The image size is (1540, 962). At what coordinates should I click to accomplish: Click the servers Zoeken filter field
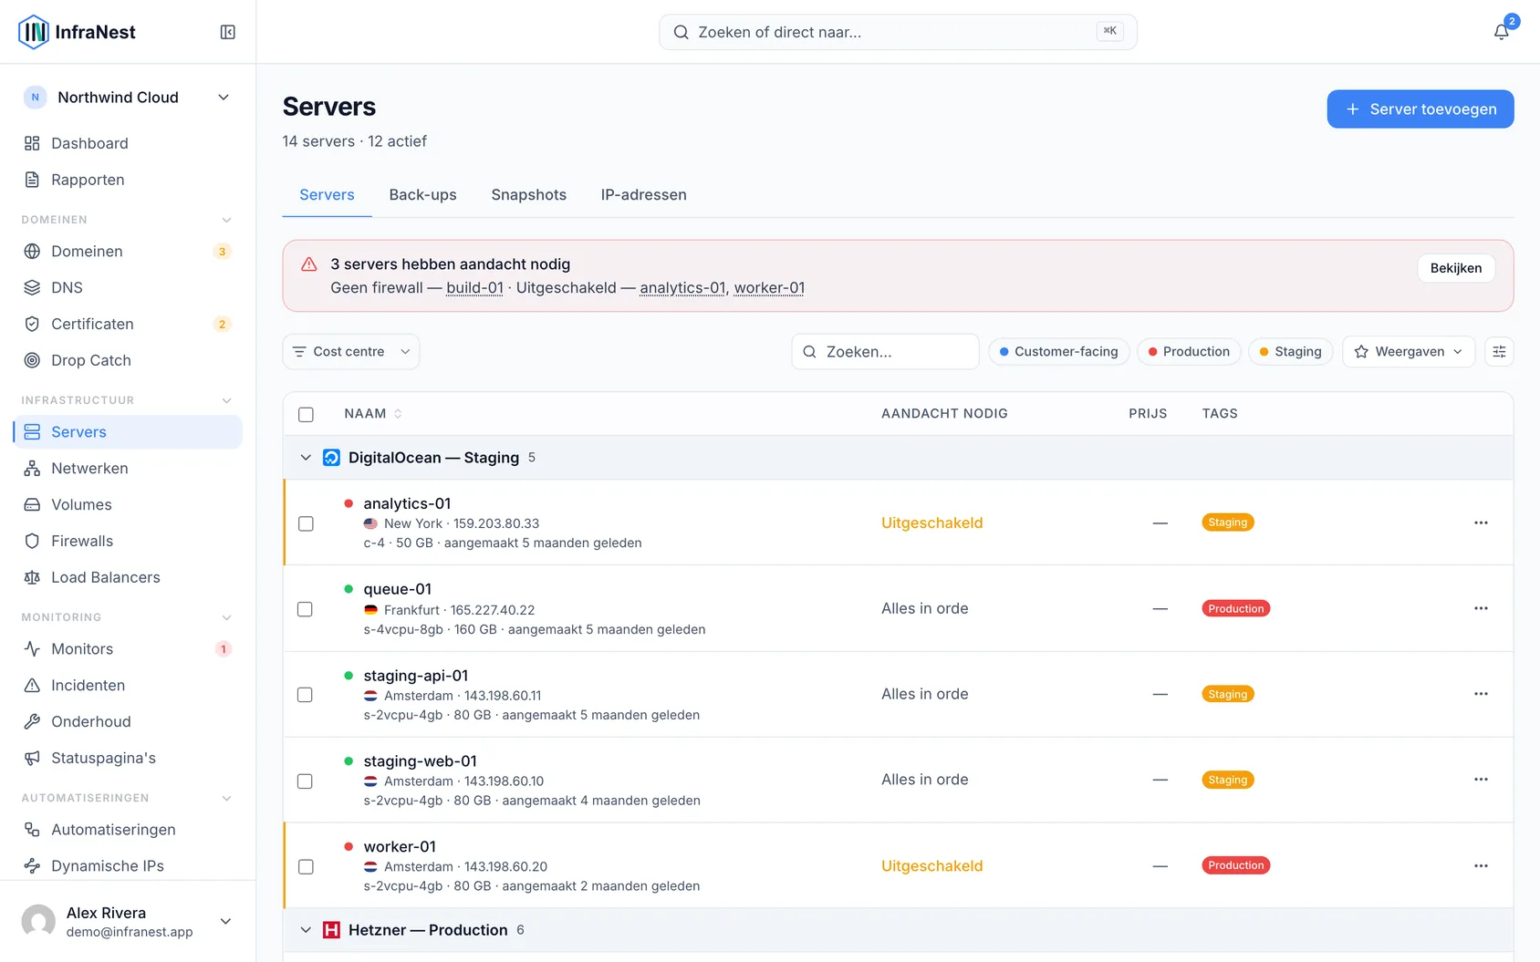pos(885,352)
